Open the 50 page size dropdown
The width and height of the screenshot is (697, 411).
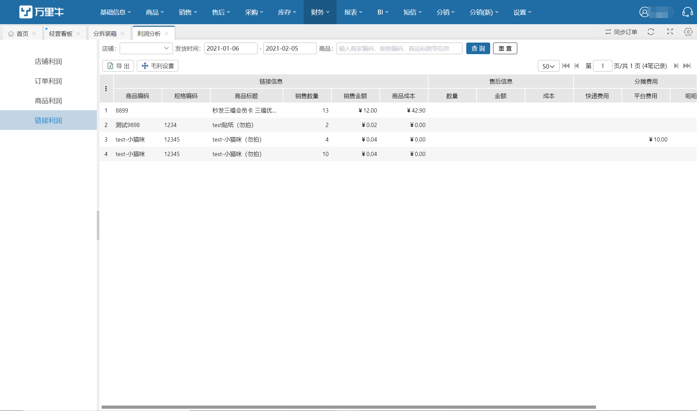[549, 66]
